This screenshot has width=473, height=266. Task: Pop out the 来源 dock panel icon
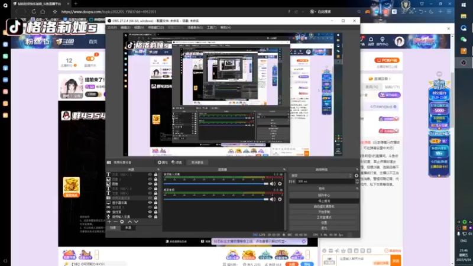pos(158,170)
